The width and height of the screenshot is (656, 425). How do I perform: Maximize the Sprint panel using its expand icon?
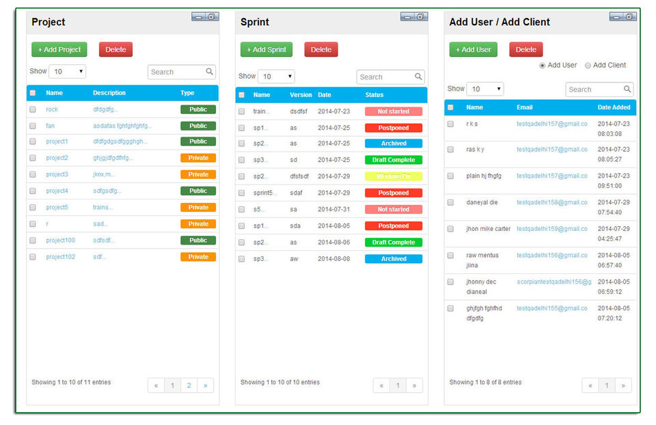(420, 16)
